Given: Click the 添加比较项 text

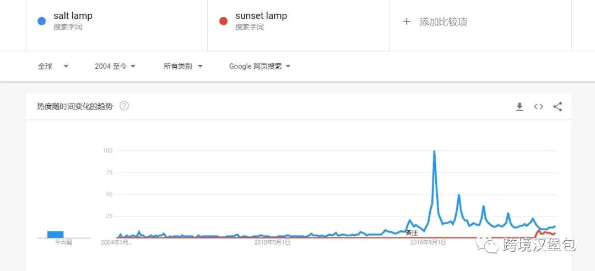Looking at the screenshot, I should (x=443, y=22).
